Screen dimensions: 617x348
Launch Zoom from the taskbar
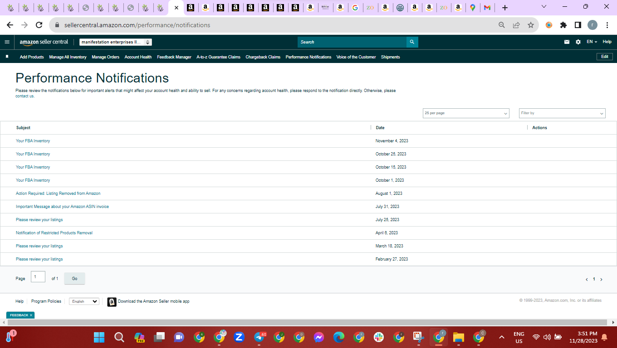pos(239,337)
